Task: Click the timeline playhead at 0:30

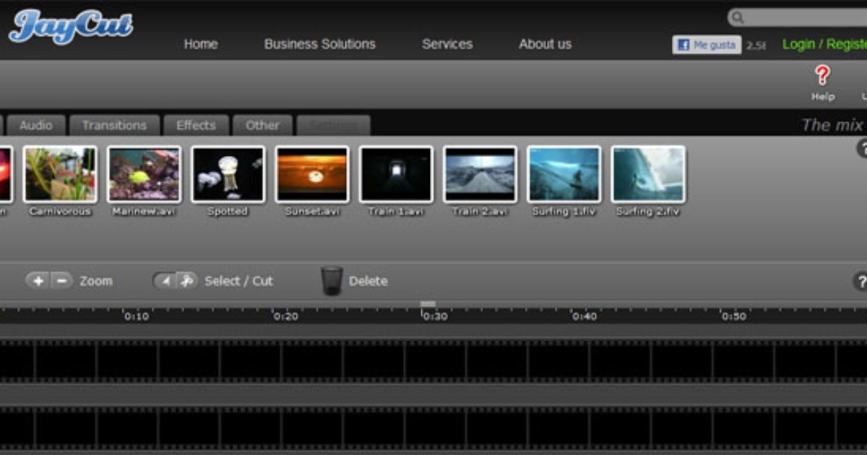Action: [x=428, y=305]
